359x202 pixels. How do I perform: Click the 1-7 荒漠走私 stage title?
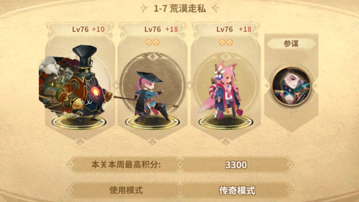coord(180,9)
